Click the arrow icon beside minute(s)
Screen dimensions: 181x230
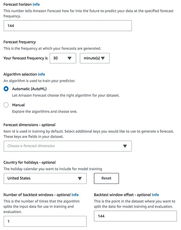[103, 58]
